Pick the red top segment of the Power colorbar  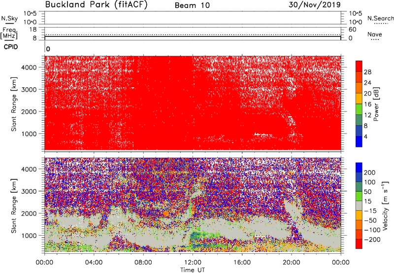[359, 66]
